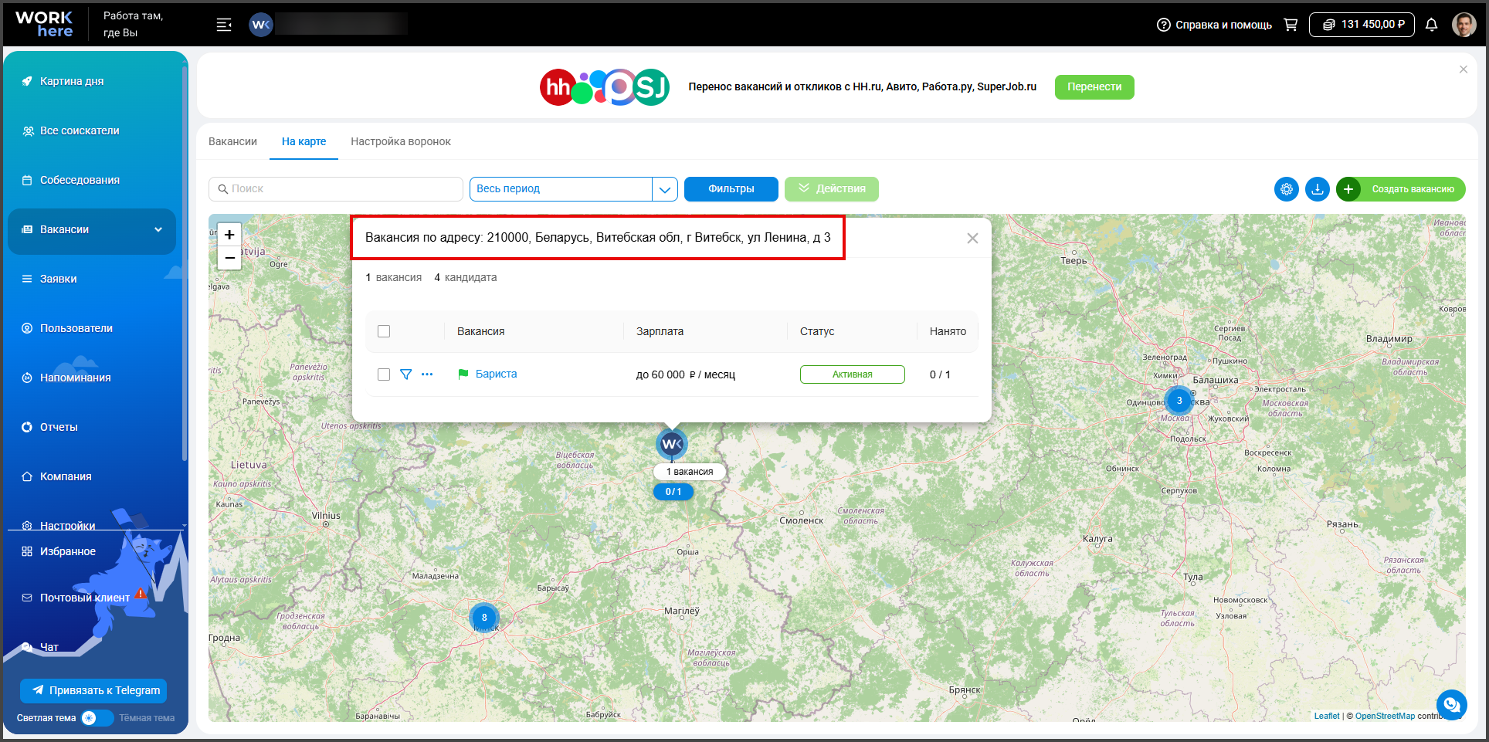Open Заявки in sidebar
The image size is (1489, 742).
coord(59,279)
